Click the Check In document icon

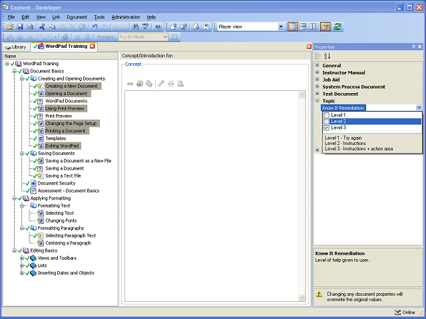tap(173, 27)
